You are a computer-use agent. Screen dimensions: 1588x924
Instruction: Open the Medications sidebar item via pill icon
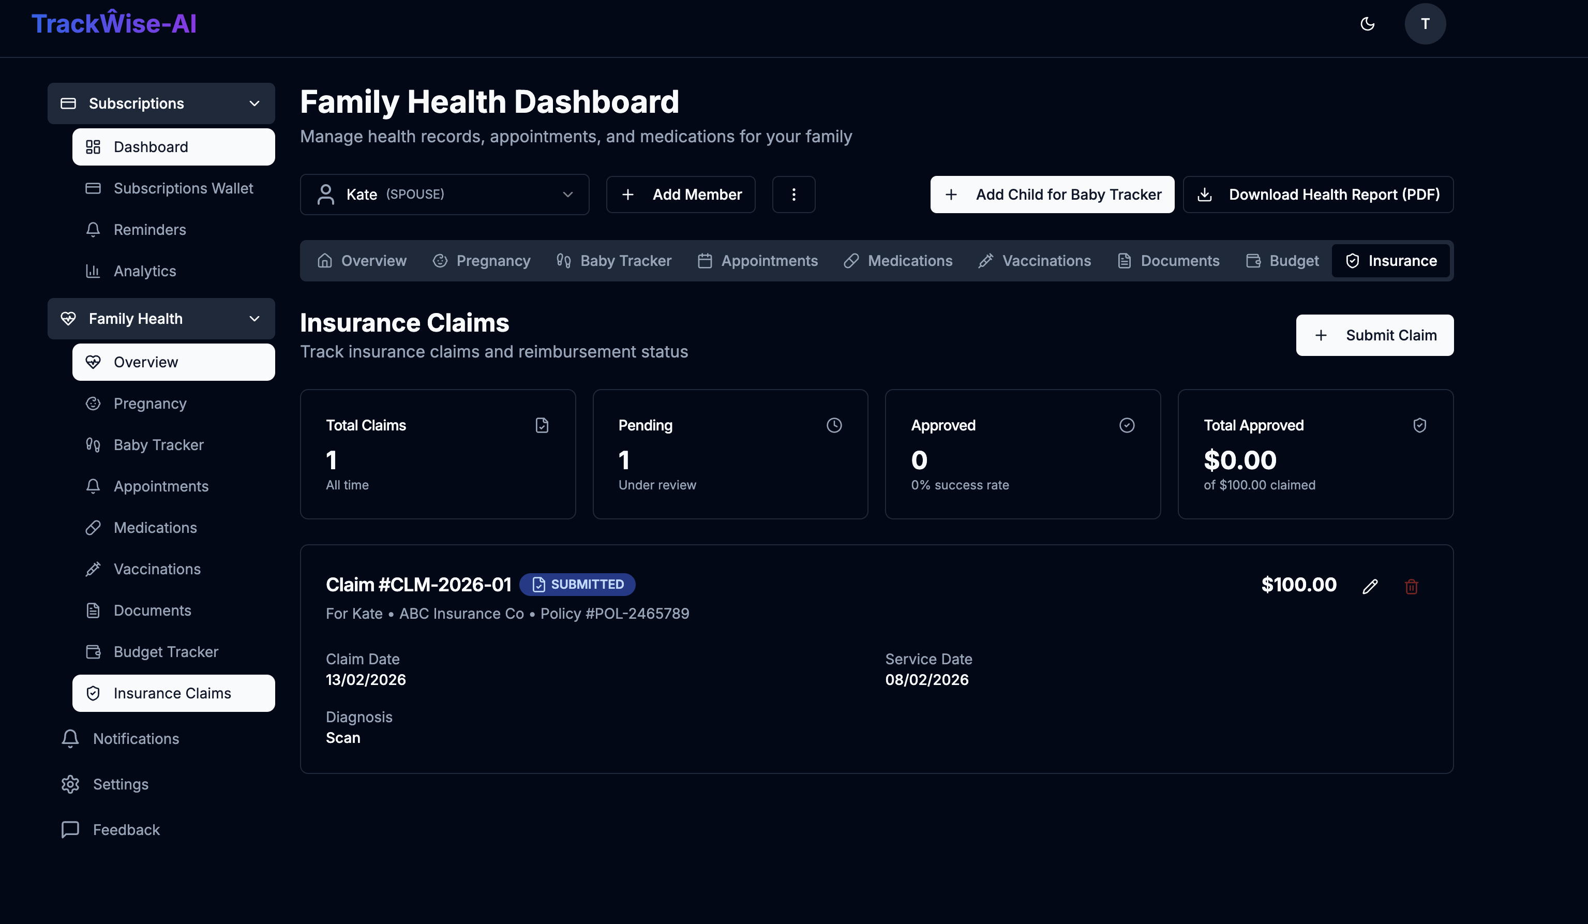[93, 528]
